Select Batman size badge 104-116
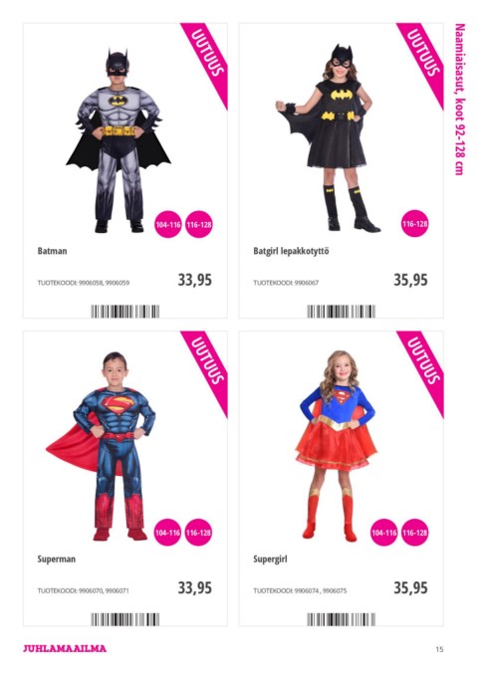The width and height of the screenshot is (478, 676). pyautogui.click(x=168, y=224)
